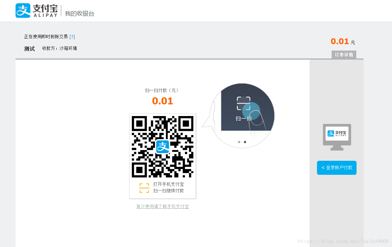
Task: Click the orange scan frame icon
Action: tap(144, 188)
